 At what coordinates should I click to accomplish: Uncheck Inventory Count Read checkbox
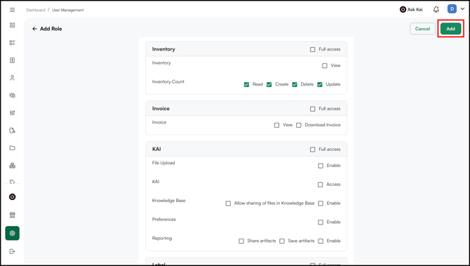tap(246, 84)
